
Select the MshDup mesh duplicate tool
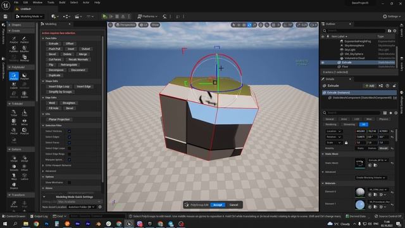(x=24, y=58)
